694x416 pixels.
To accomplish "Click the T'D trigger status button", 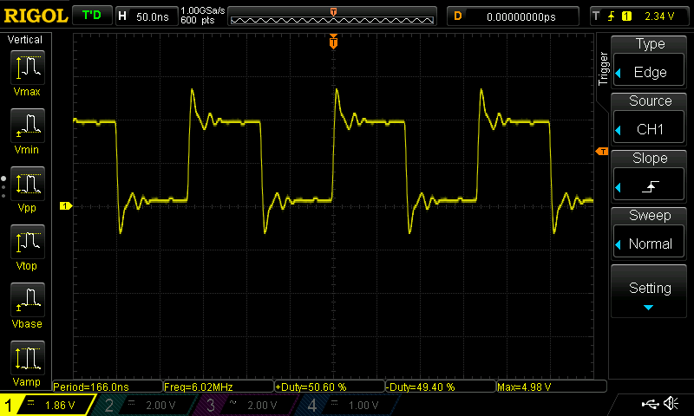I will [90, 16].
